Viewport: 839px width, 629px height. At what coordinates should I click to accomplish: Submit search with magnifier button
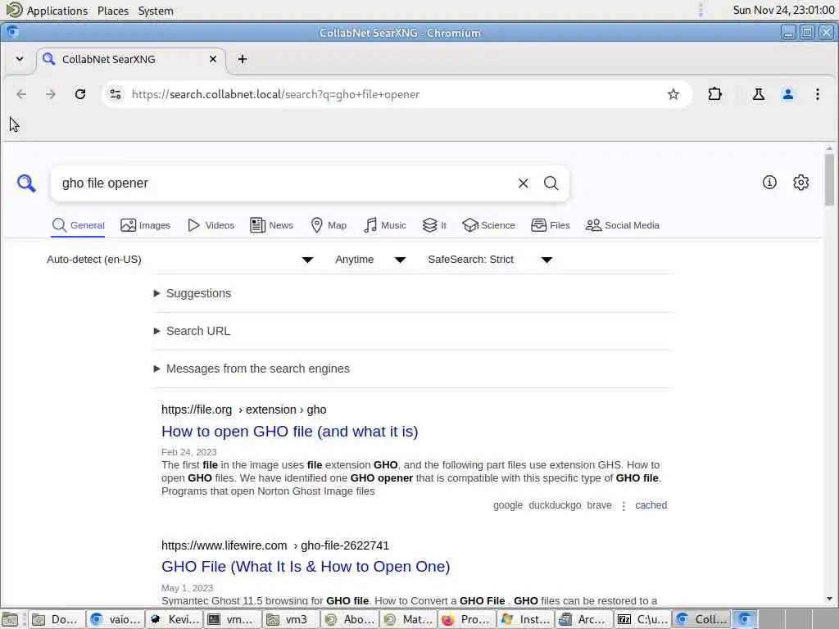click(x=551, y=183)
